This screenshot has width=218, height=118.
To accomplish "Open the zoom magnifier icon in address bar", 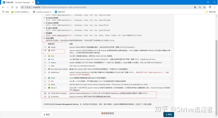I will click(200, 7).
